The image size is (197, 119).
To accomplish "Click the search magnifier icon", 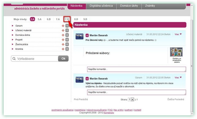I will (x=14, y=59).
